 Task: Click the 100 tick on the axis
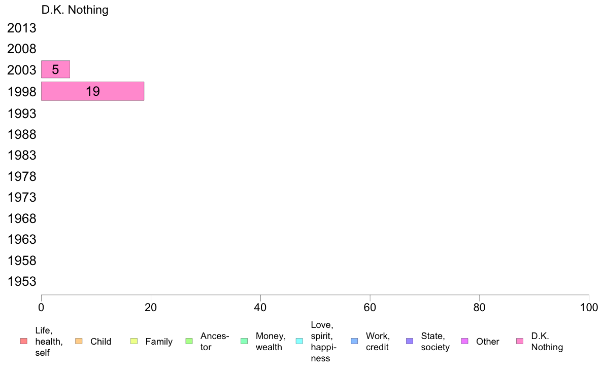click(589, 307)
